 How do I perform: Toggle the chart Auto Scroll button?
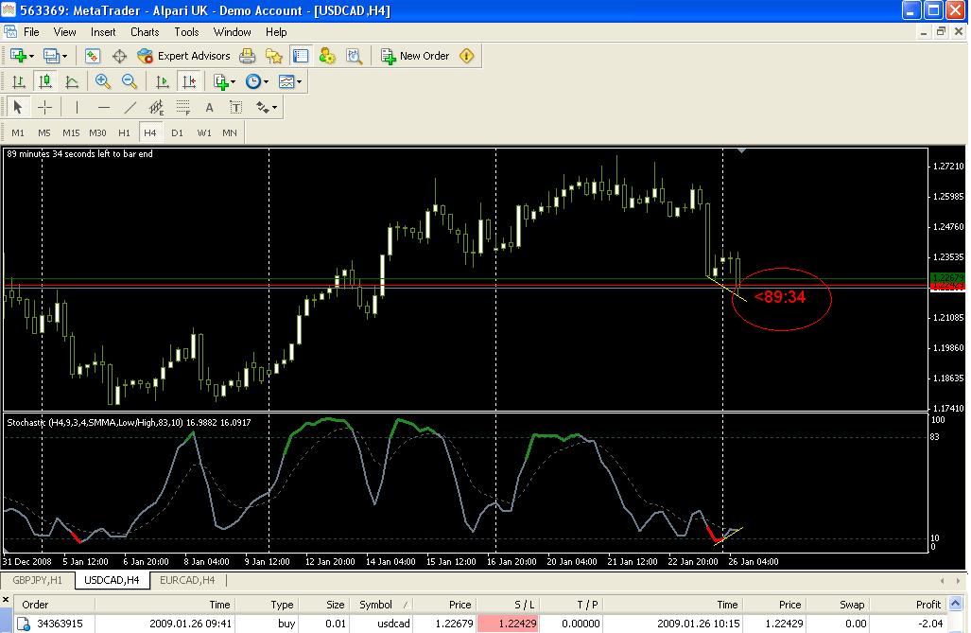click(x=162, y=82)
